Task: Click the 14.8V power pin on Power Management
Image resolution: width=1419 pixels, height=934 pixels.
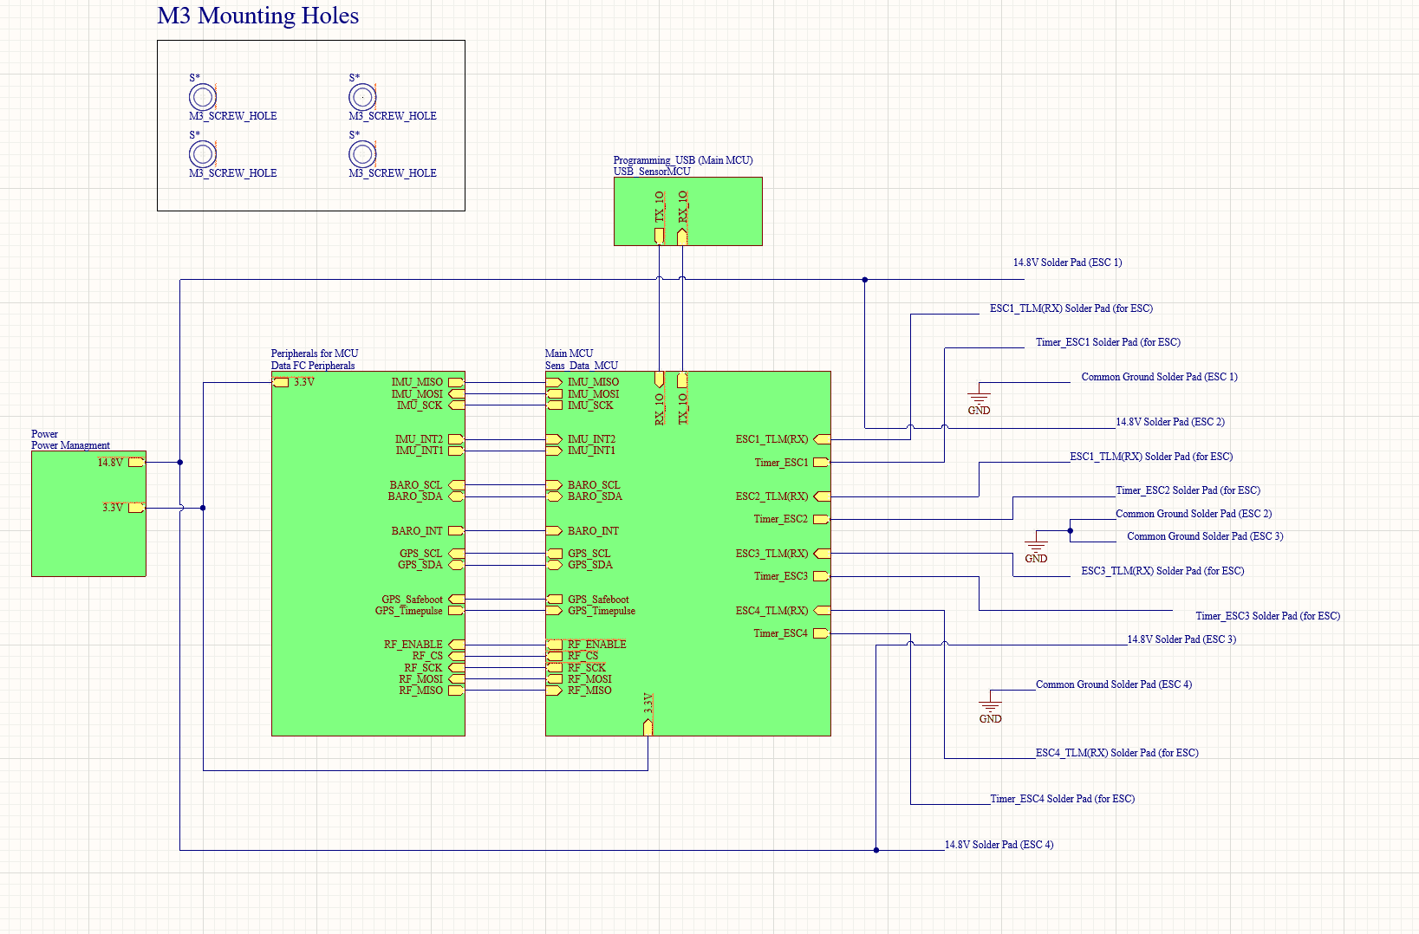Action: (135, 463)
